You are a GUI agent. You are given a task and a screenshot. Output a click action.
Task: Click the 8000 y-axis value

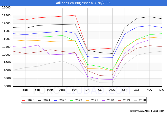tap(7, 86)
